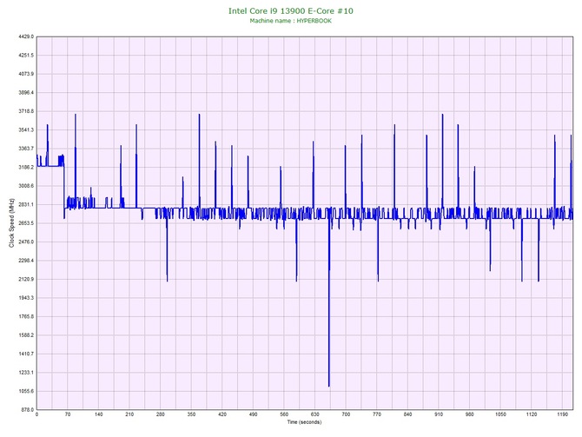Click the bottom tip of the deepest clock-speed dip

click(x=329, y=386)
